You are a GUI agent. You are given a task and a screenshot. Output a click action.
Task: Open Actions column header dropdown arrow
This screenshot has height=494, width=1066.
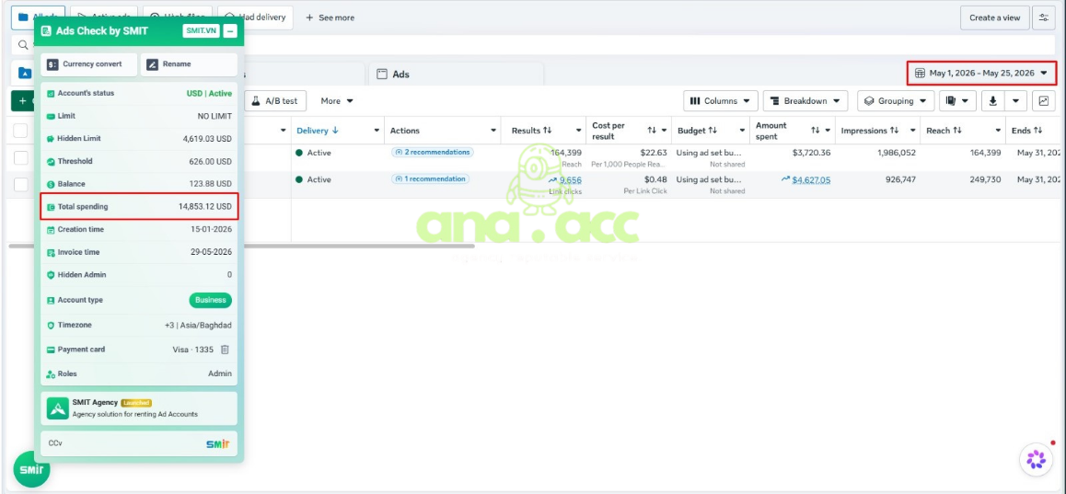(x=493, y=131)
